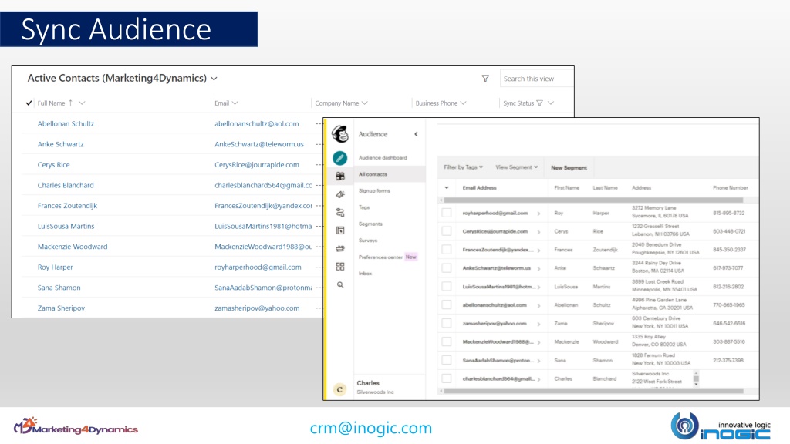Check the box for zamasheripov@yahoo.com

click(447, 323)
